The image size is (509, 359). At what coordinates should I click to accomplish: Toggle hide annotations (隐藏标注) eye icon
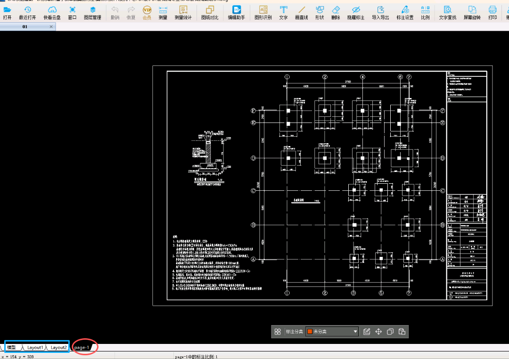pyautogui.click(x=356, y=12)
